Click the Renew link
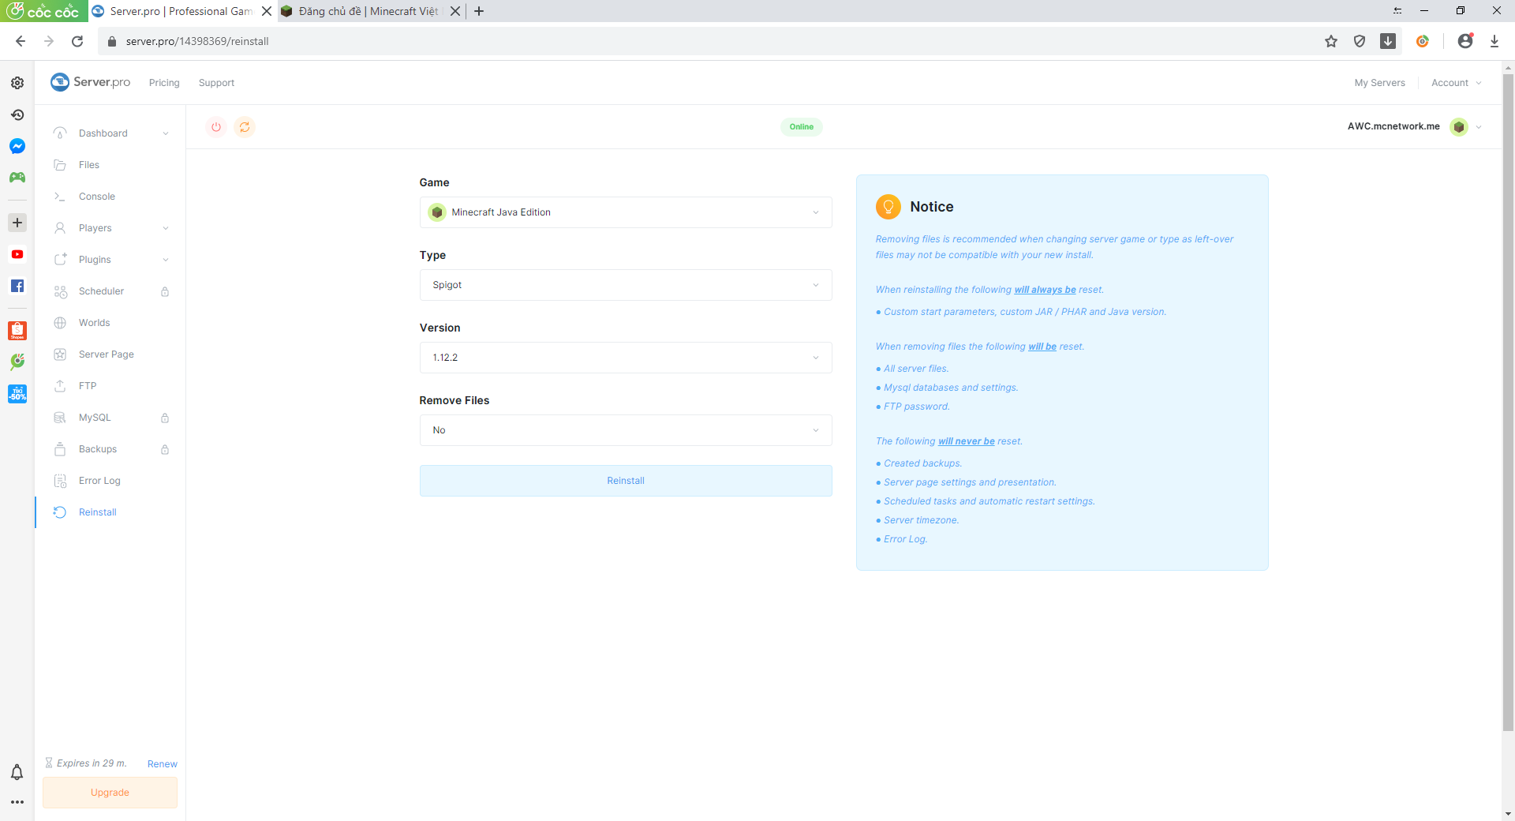Image resolution: width=1515 pixels, height=821 pixels. click(x=162, y=764)
